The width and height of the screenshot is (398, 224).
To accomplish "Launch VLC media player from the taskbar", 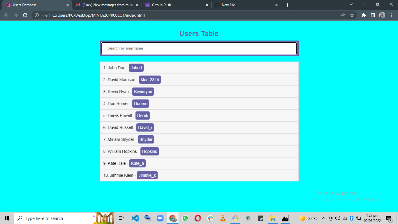I will [x=223, y=218].
